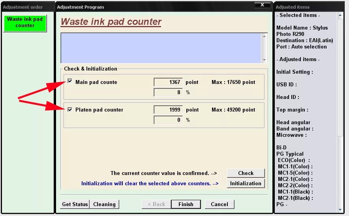The image size is (349, 216).
Task: Click the Adjusted items panel scroll down arrow
Action: point(340,209)
